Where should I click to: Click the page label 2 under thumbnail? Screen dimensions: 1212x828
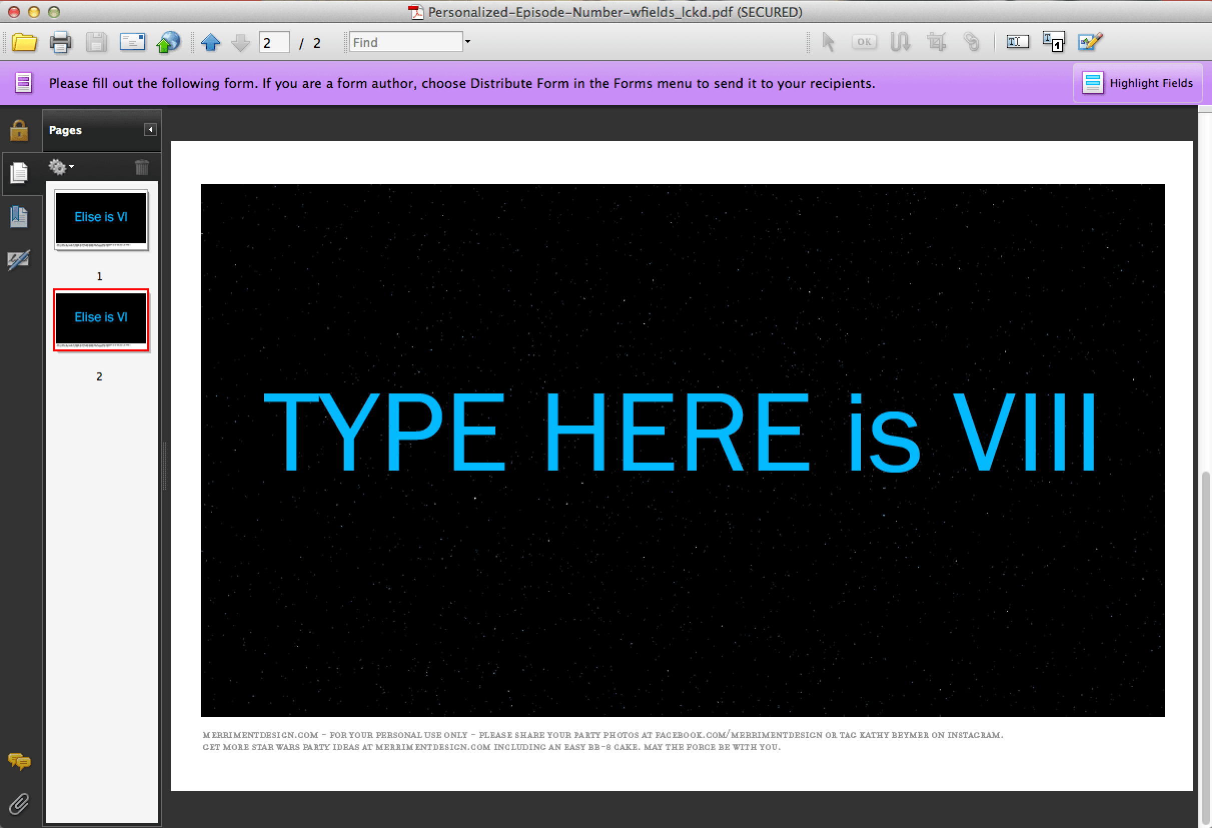pyautogui.click(x=100, y=376)
